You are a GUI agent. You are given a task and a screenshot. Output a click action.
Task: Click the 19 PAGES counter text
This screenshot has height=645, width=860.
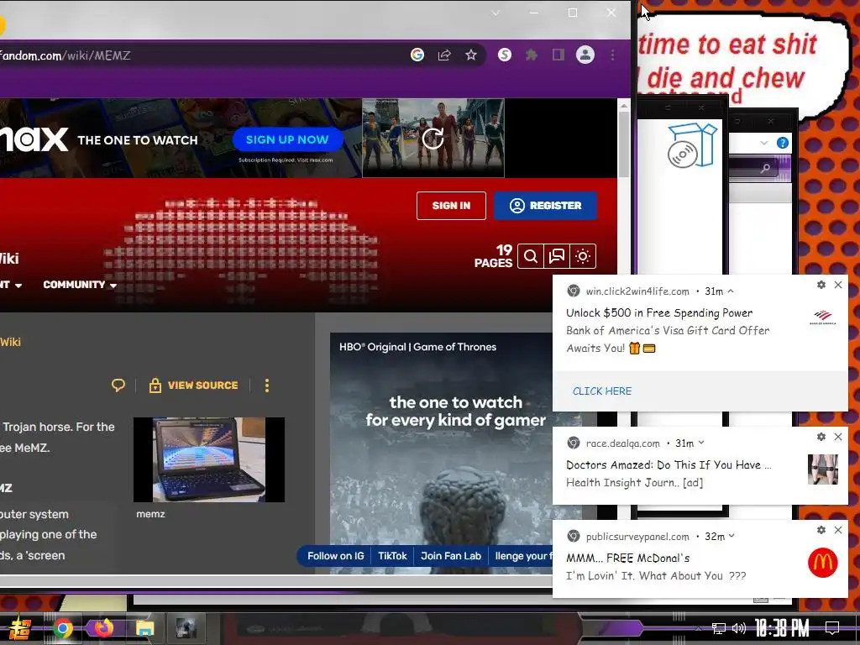[494, 256]
